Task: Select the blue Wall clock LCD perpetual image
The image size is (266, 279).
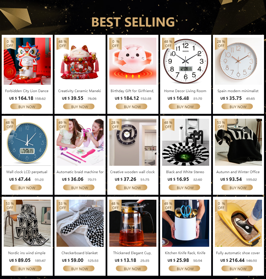Action: (27, 142)
